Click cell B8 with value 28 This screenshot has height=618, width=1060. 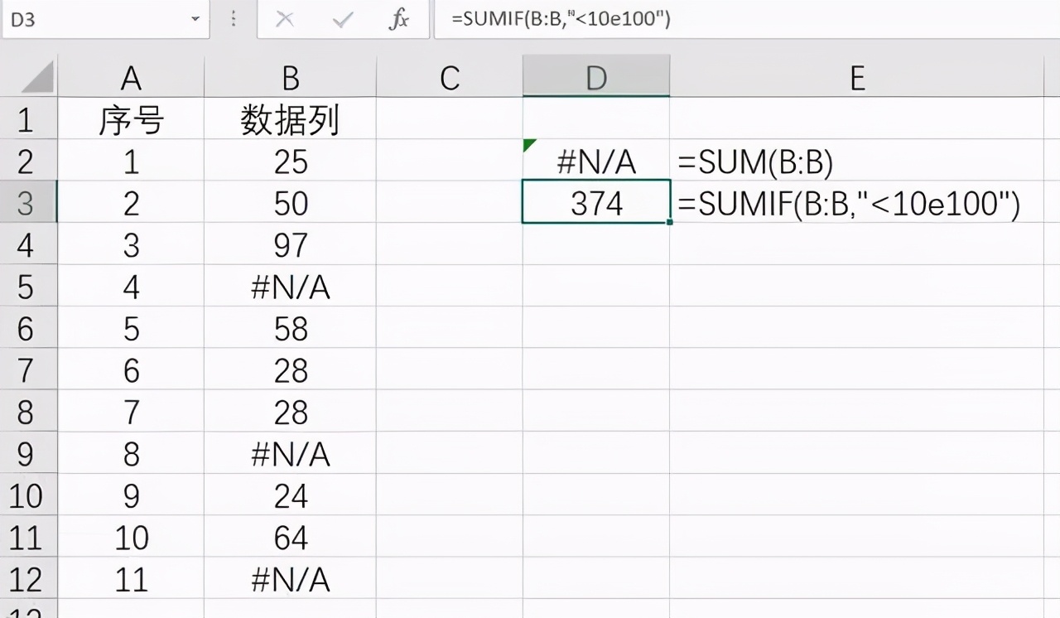pyautogui.click(x=291, y=412)
